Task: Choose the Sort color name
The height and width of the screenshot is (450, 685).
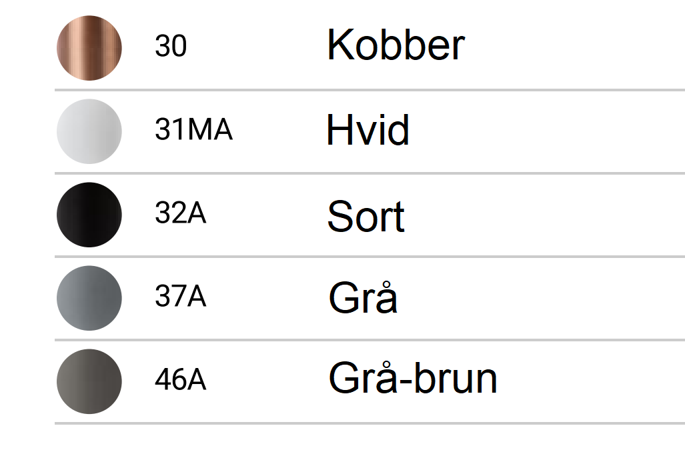Action: tap(366, 217)
